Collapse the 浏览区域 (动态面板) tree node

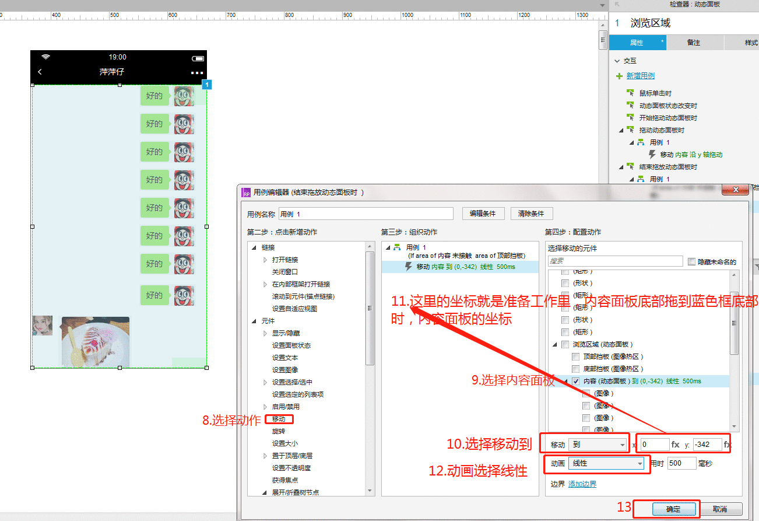(x=554, y=344)
